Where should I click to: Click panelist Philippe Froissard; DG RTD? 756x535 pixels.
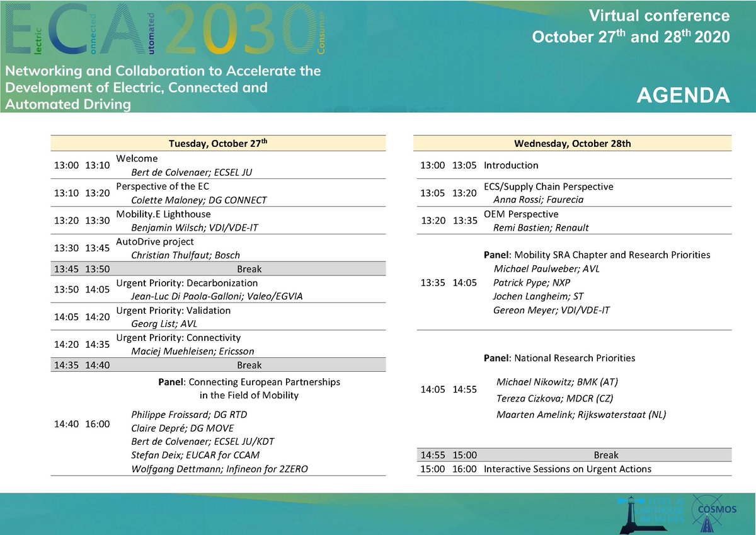click(x=189, y=415)
